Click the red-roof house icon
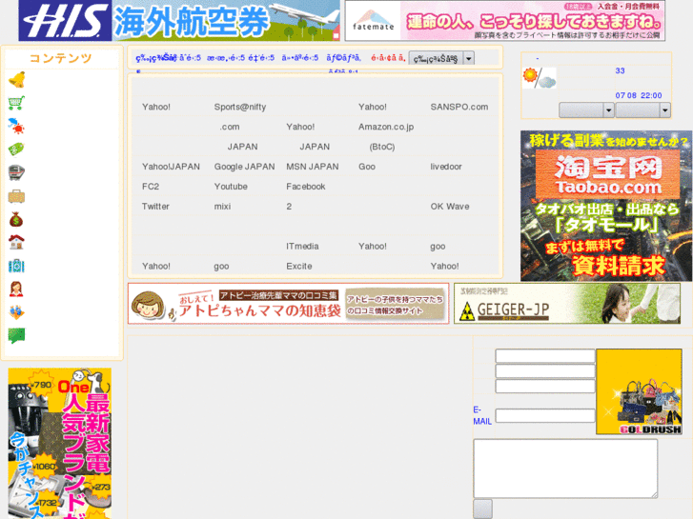The width and height of the screenshot is (693, 519). pos(17,242)
